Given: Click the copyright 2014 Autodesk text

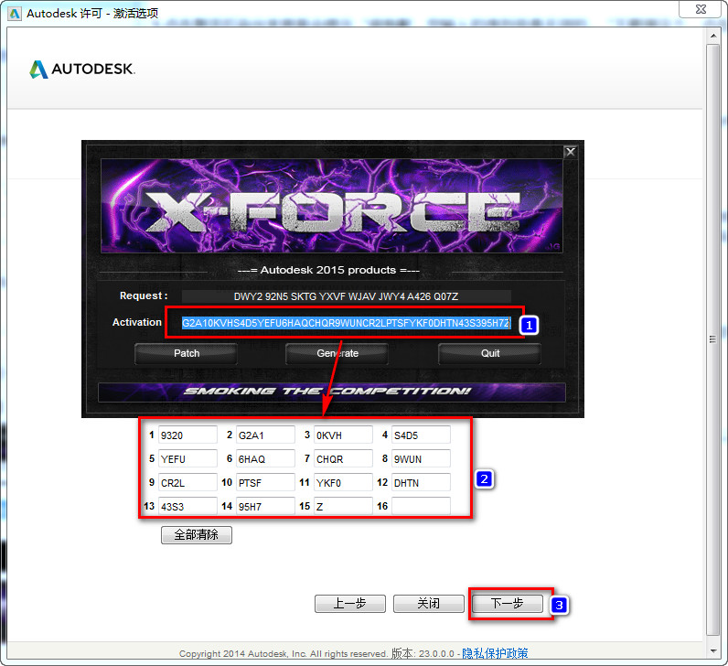Looking at the screenshot, I should [x=284, y=654].
